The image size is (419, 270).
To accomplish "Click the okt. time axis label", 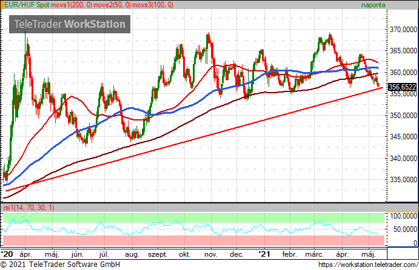I will [184, 254].
